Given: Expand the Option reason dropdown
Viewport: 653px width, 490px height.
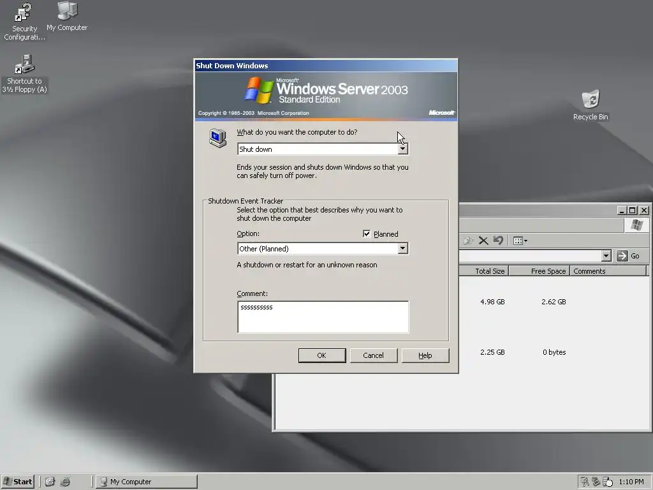Looking at the screenshot, I should [x=402, y=248].
